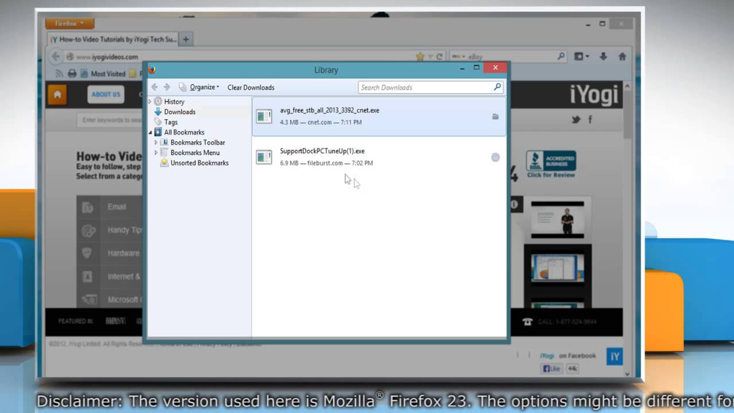Viewport: 734px width, 413px height.
Task: Select History in the Library sidebar
Action: (174, 102)
